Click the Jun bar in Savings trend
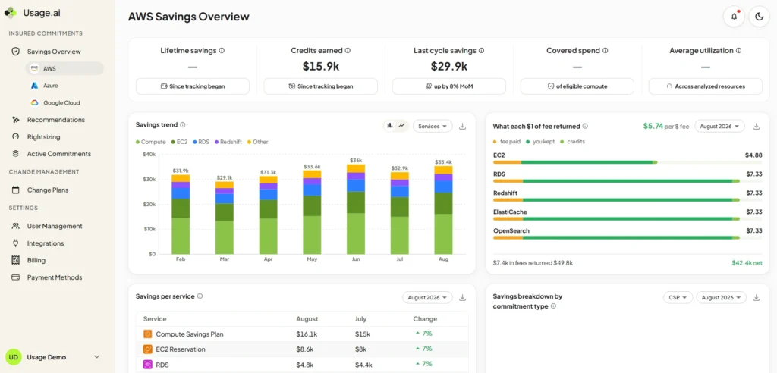This screenshot has width=777, height=373. tap(356, 209)
